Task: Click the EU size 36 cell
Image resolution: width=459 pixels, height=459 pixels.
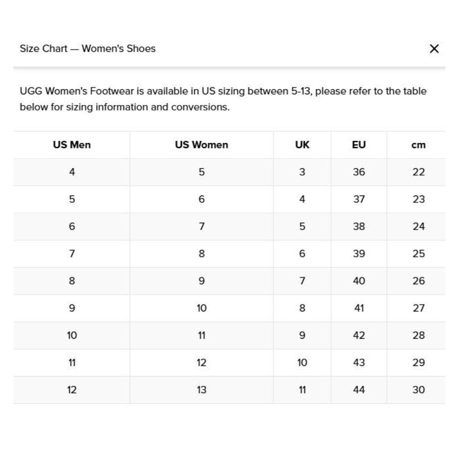Action: point(359,172)
